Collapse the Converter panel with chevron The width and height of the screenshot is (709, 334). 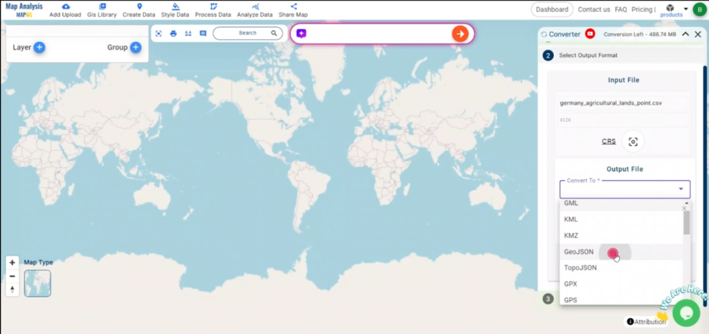pyautogui.click(x=685, y=35)
